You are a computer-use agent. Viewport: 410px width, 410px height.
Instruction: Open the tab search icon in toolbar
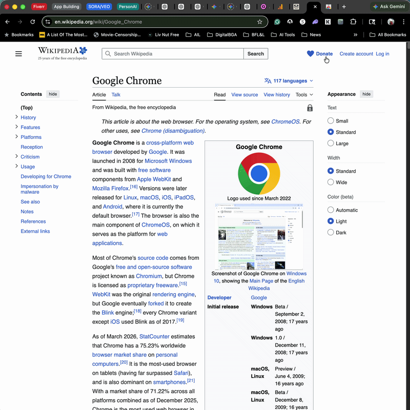tap(372, 22)
